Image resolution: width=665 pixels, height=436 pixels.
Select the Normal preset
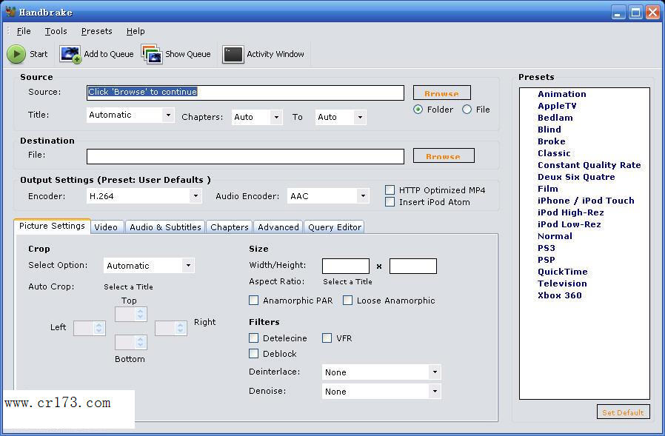pos(555,237)
